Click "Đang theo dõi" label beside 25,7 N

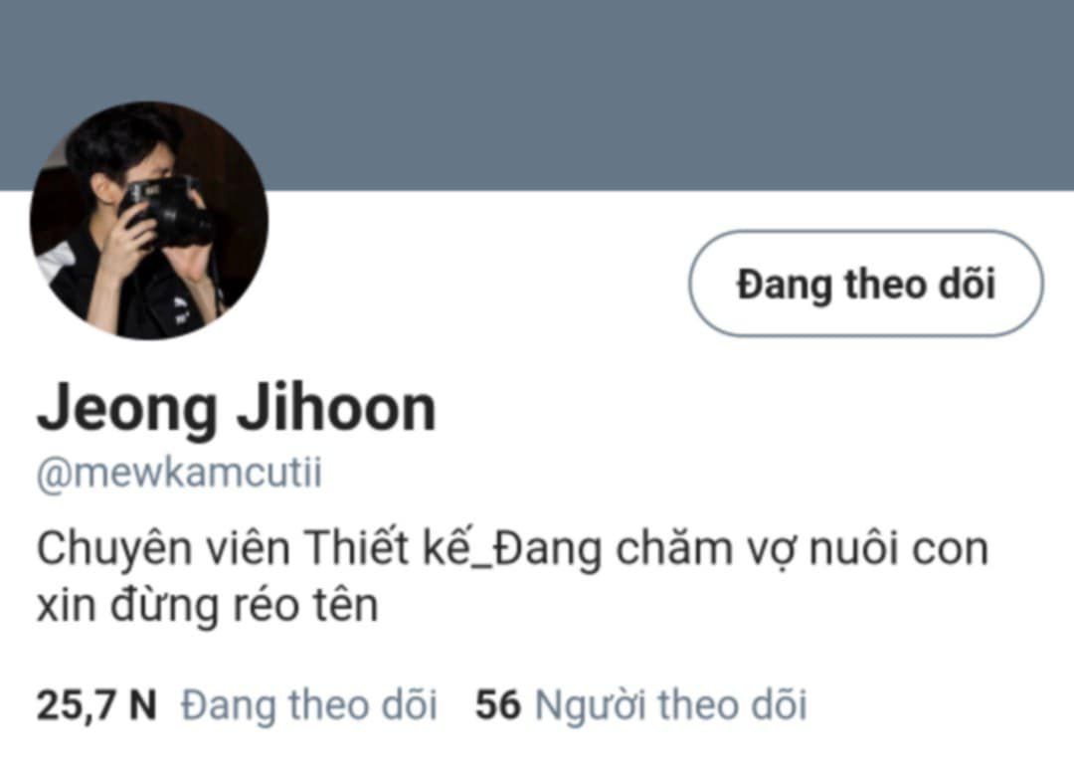[x=309, y=704]
